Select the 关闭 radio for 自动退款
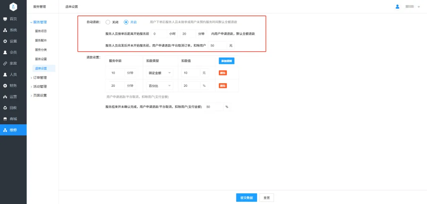This screenshot has height=204, width=427. [x=108, y=22]
